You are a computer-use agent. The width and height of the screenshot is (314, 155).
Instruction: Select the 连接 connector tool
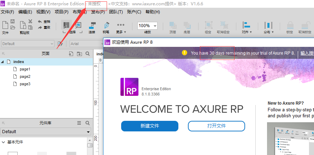click(92, 27)
